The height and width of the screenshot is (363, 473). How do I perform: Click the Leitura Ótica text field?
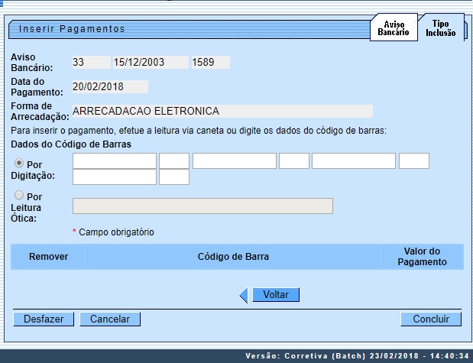(x=202, y=206)
